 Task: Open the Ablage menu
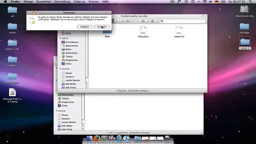point(28,2)
